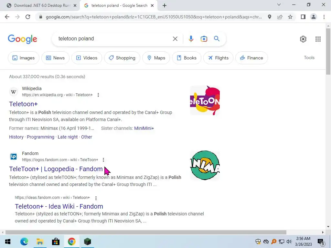Search by image with the camera icon
Viewport: 331px width, 248px height.
tap(204, 39)
